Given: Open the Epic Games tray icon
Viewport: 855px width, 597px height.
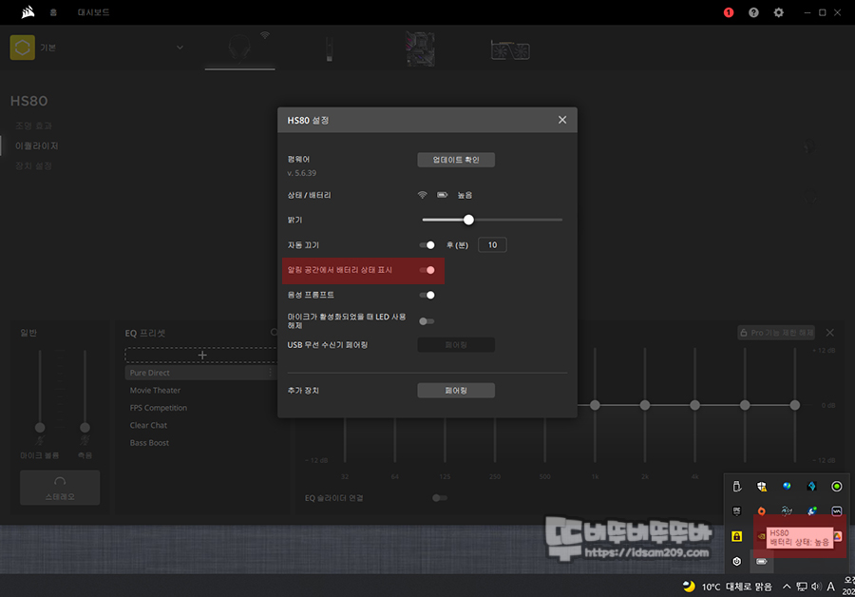Looking at the screenshot, I should 736,510.
